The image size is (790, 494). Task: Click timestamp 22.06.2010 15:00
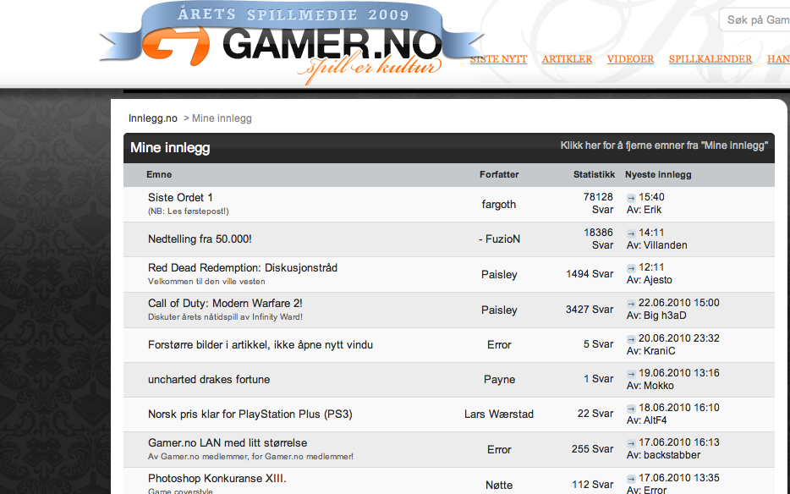[678, 303]
